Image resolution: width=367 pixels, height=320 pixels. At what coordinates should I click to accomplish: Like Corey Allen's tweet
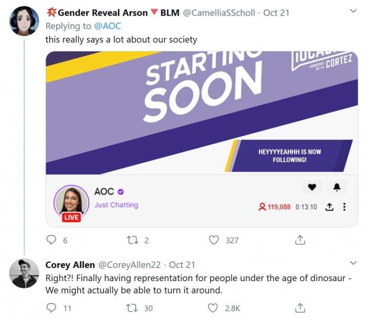214,308
